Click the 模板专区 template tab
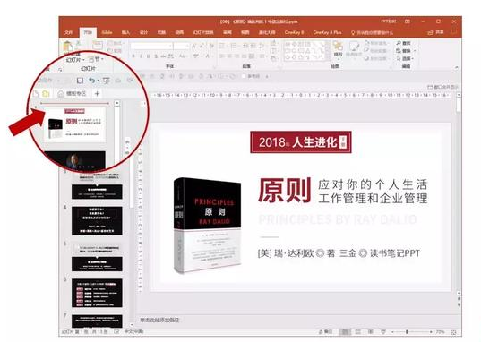Screen dimensions: 481x342 click(x=72, y=93)
